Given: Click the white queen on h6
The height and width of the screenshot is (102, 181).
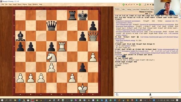Looking at the screenshot, I should tap(93, 36).
